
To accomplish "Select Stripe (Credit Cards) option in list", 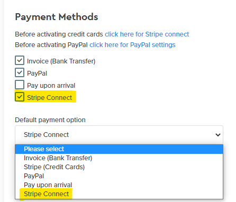I will click(x=119, y=167).
